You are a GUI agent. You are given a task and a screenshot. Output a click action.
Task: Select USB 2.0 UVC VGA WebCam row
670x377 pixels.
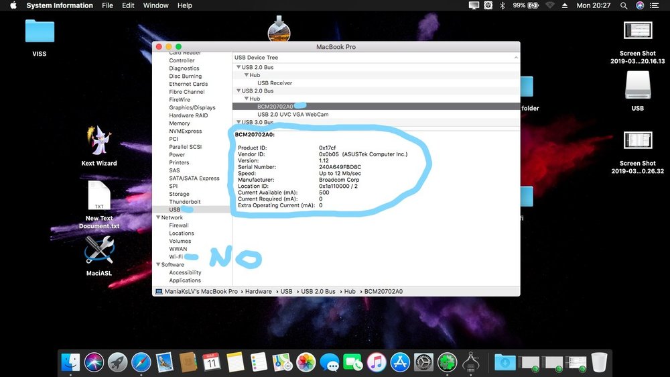(x=293, y=114)
